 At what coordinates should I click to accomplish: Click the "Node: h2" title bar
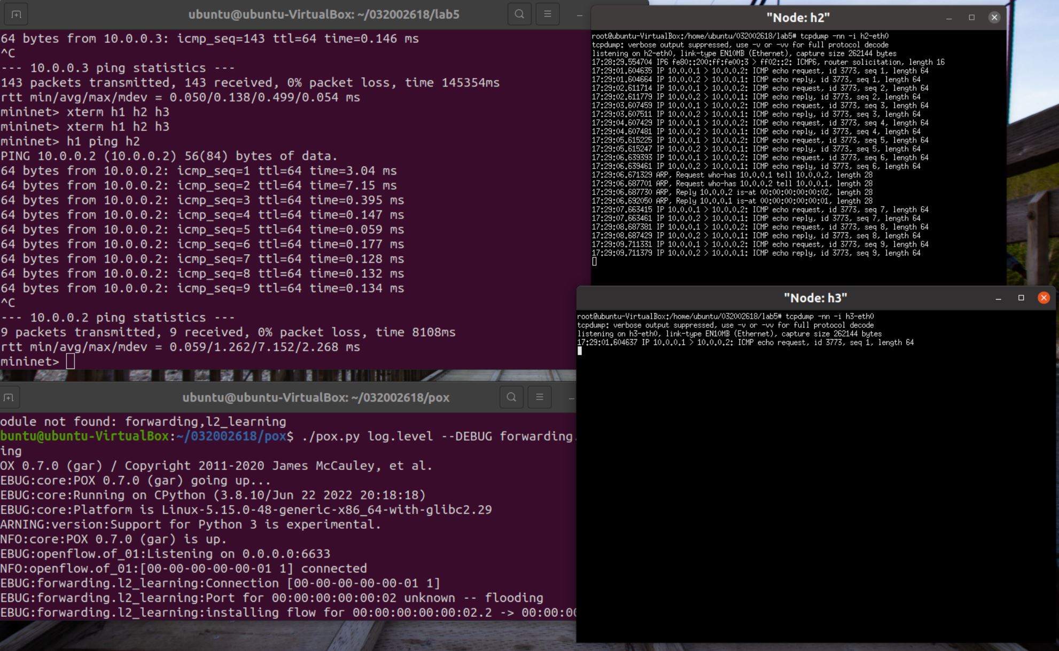(798, 18)
